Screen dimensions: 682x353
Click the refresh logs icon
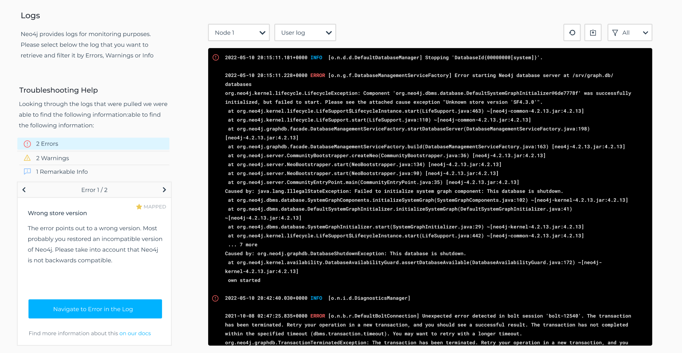click(572, 32)
